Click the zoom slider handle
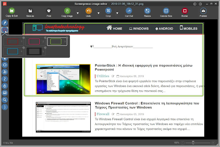Viewport: 220px width, 147px height. pyautogui.click(x=193, y=143)
